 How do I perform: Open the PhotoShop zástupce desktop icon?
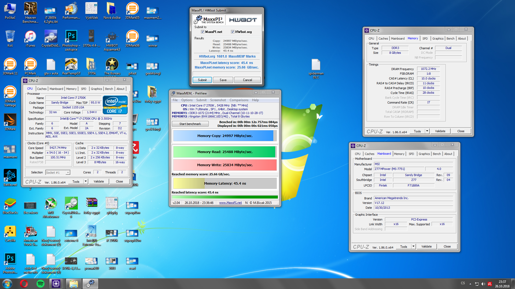coord(71,41)
